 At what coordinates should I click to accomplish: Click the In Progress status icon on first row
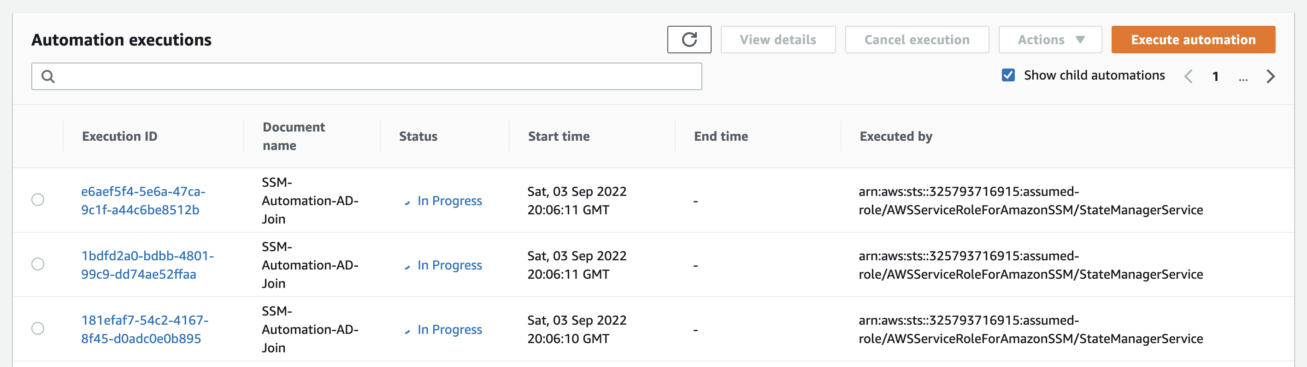408,201
